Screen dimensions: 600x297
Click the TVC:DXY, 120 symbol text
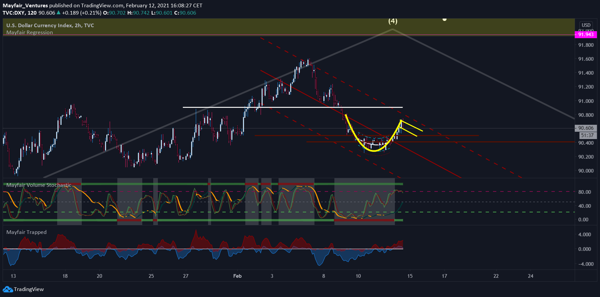point(20,13)
